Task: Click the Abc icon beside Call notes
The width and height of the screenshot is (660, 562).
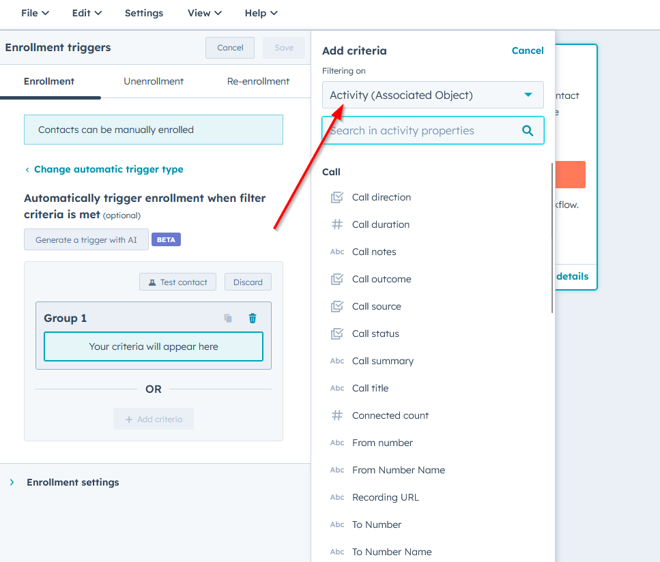Action: click(336, 251)
